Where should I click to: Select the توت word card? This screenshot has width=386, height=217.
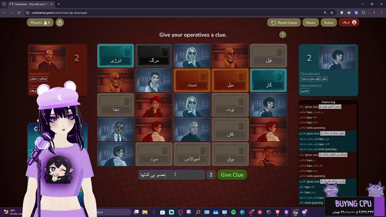230,105
